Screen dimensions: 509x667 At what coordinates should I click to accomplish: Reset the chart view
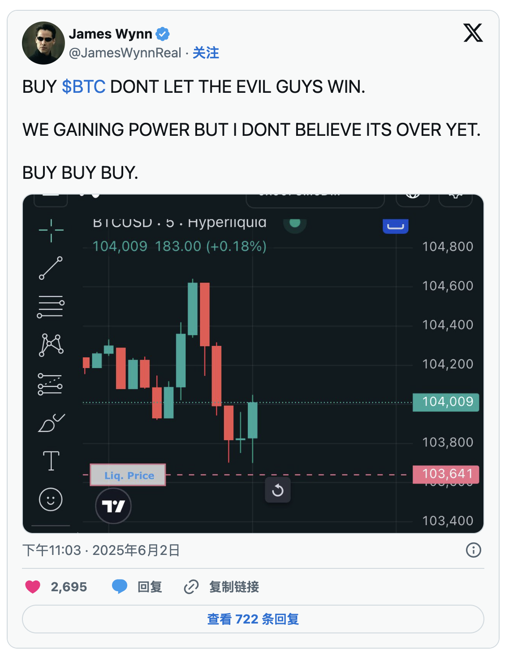278,490
